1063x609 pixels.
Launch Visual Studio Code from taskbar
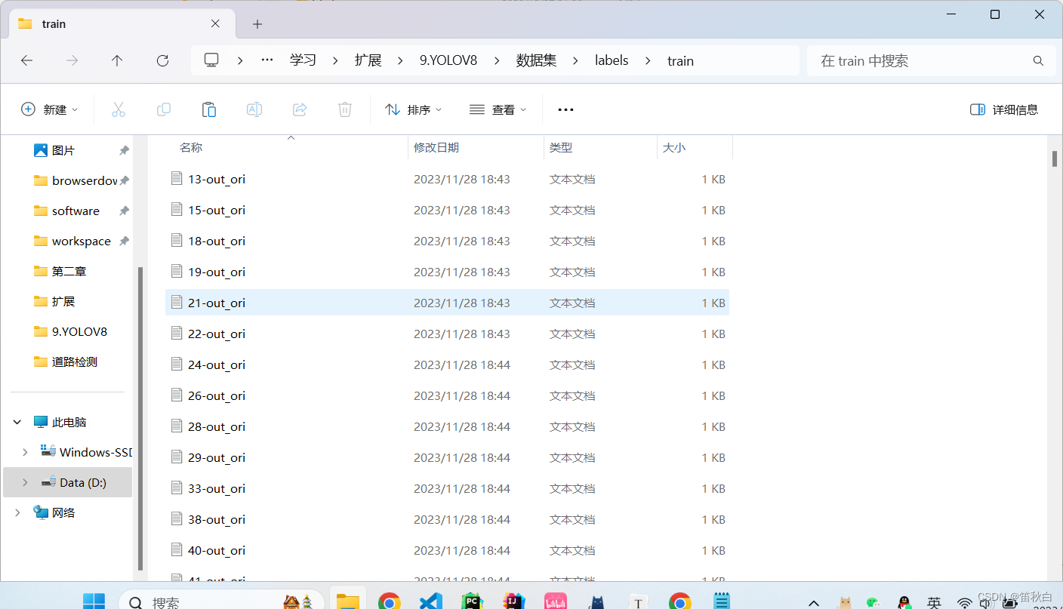(x=430, y=601)
